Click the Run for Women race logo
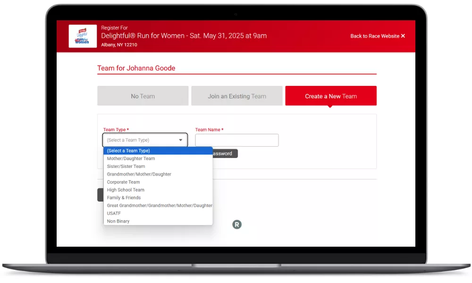This screenshot has width=472, height=283. (83, 36)
